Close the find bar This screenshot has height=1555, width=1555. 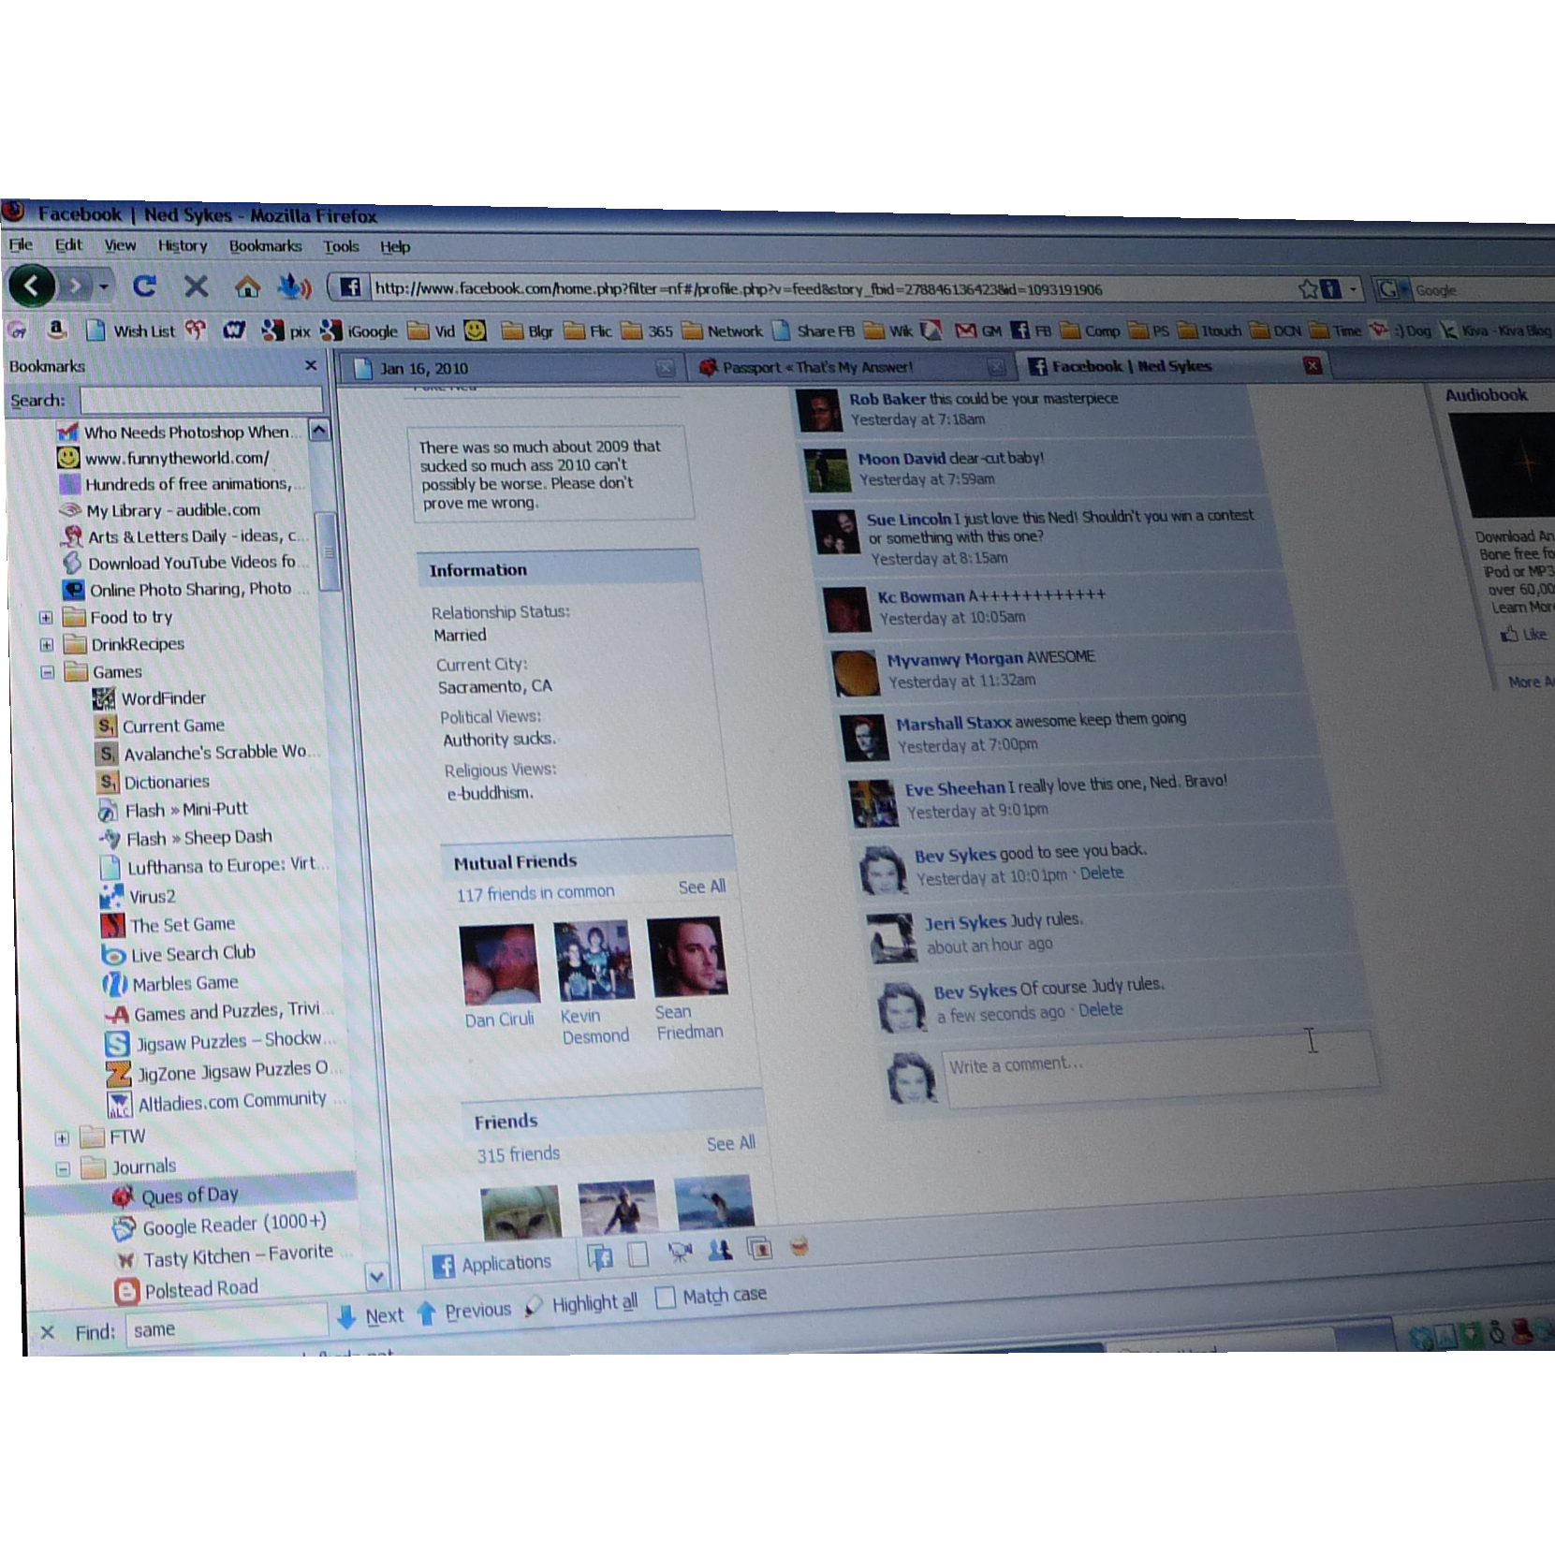click(x=48, y=1331)
